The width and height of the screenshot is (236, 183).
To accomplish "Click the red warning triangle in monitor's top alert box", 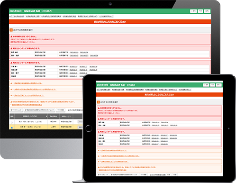I will click(x=11, y=37).
